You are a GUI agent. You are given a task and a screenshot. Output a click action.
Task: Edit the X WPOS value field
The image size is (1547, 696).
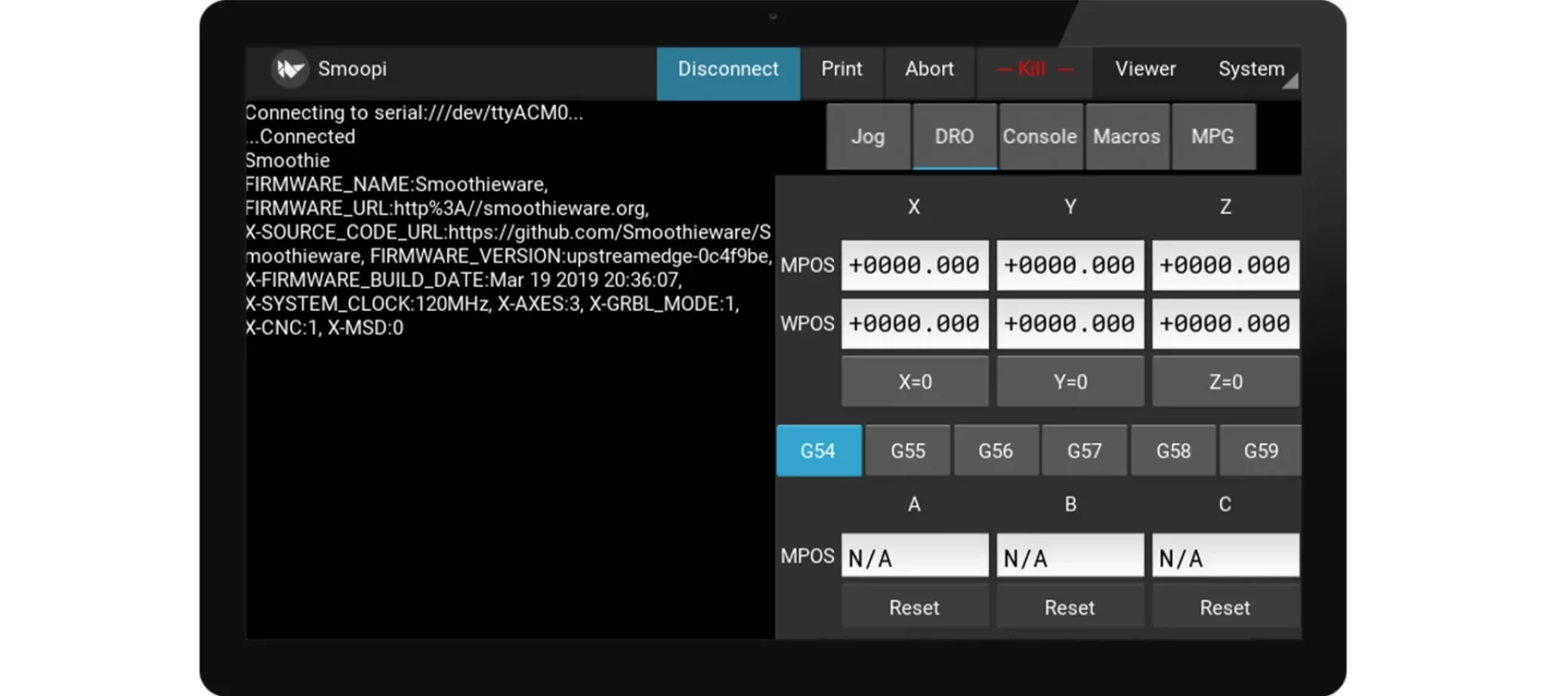915,323
